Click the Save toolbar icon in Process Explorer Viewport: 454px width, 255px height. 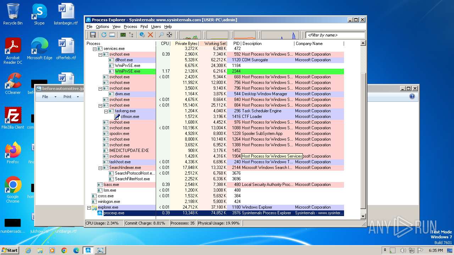coord(93,35)
